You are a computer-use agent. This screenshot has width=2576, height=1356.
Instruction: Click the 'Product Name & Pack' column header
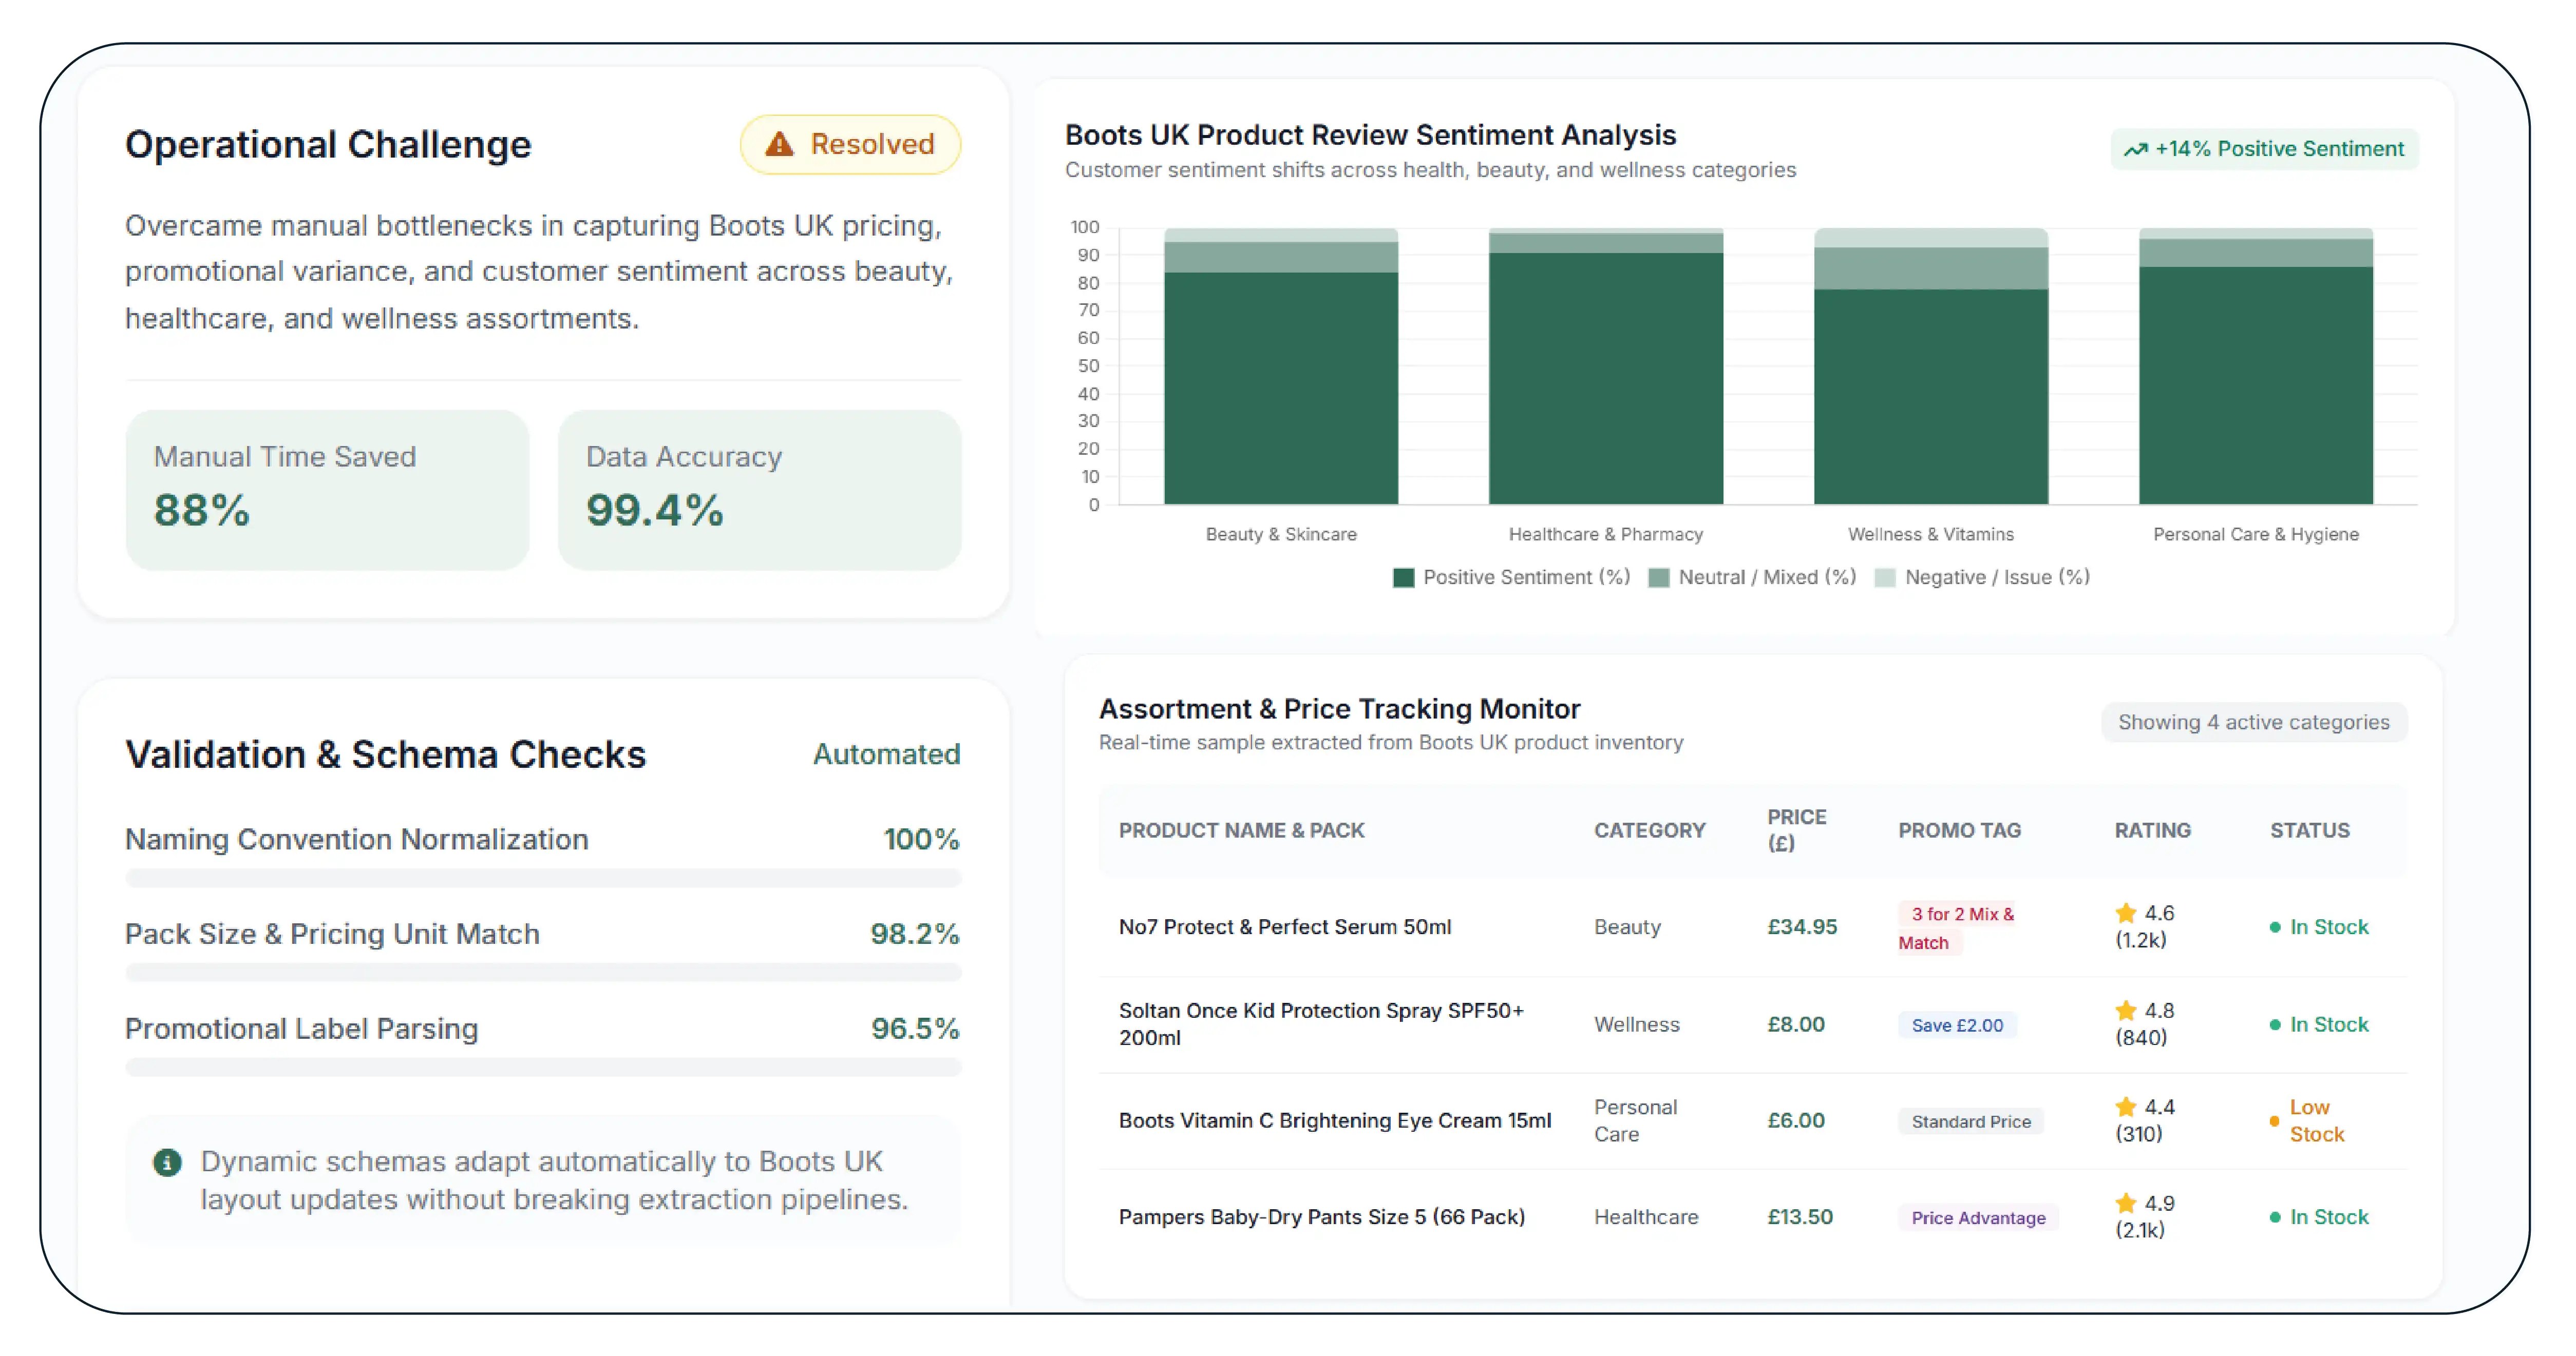click(x=1241, y=830)
